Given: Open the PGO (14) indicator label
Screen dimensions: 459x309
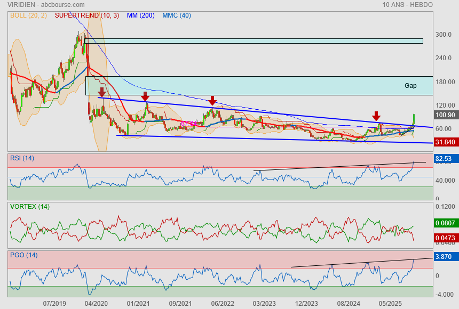Looking at the screenshot, I should point(23,255).
